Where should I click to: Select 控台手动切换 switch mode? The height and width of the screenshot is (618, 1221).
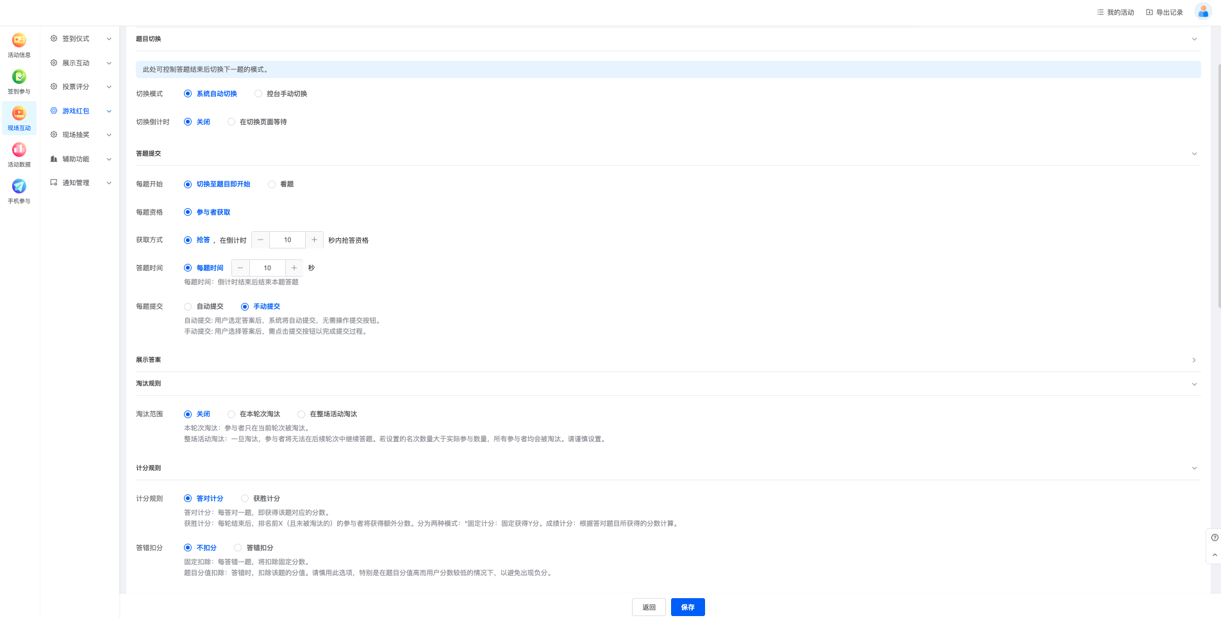coord(258,94)
